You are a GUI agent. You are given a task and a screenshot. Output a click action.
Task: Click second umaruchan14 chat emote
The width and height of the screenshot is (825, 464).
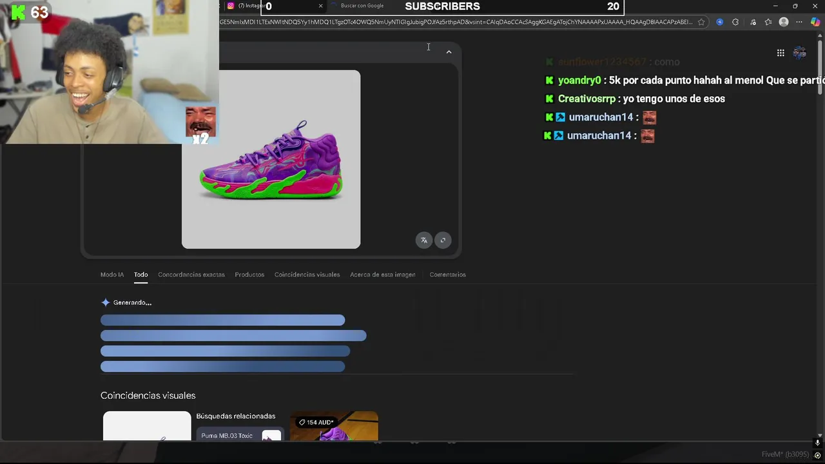647,135
